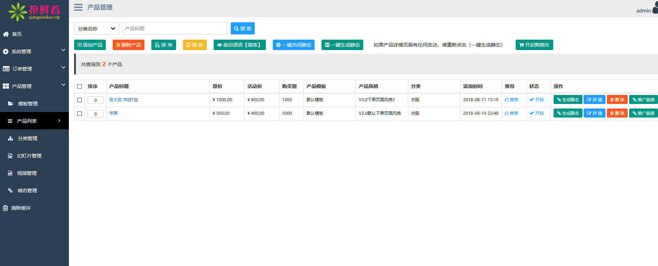Click the admin user avatar icon
Viewport: 658px width, 266px height.
pos(655,8)
